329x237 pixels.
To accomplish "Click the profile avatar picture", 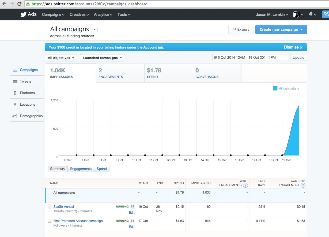I will click(296, 14).
